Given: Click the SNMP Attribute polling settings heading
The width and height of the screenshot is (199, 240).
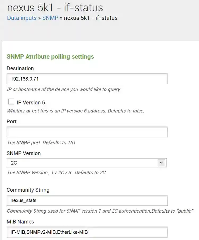Looking at the screenshot, I should [50, 56].
